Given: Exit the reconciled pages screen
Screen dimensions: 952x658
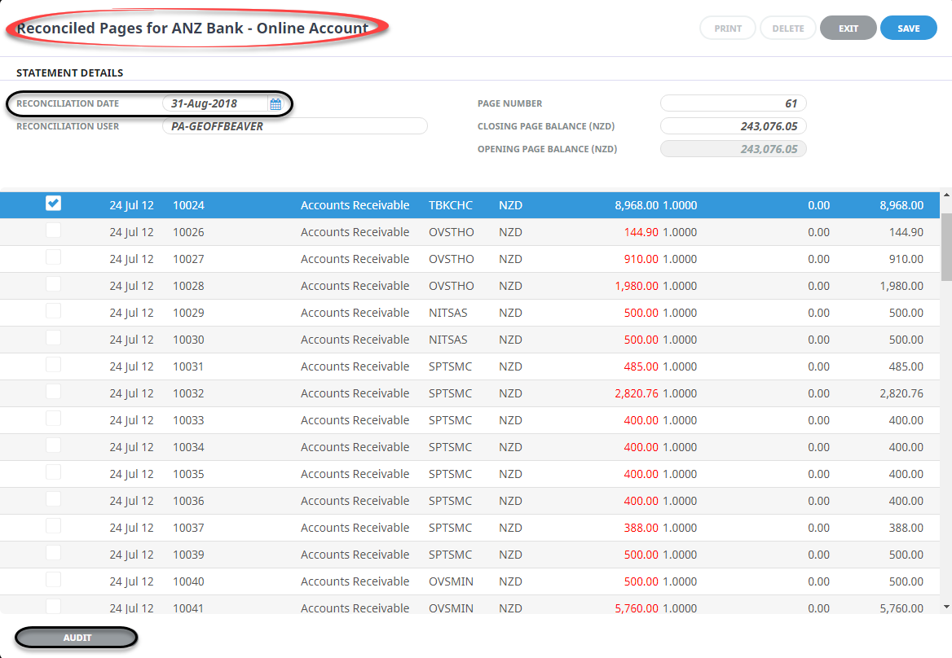Looking at the screenshot, I should pos(848,28).
